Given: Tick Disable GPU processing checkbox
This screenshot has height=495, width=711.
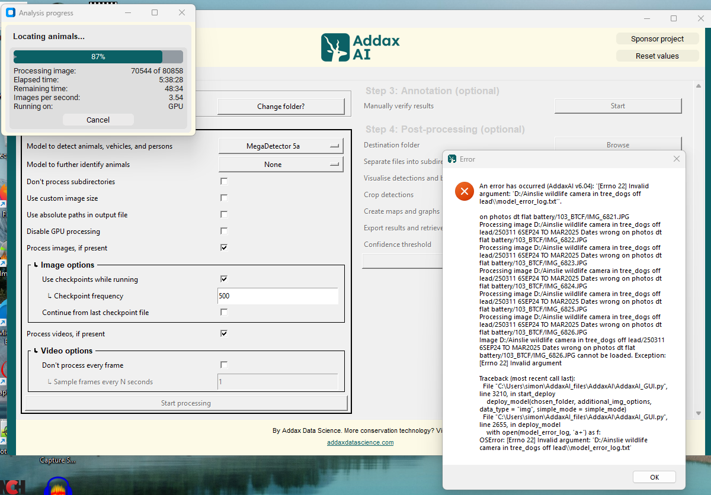Looking at the screenshot, I should [224, 231].
